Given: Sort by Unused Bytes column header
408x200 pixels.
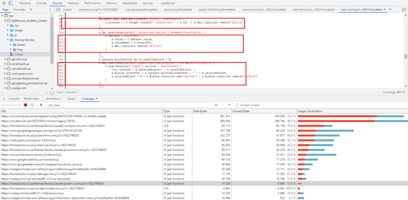Looking at the screenshot, I should tap(264, 111).
